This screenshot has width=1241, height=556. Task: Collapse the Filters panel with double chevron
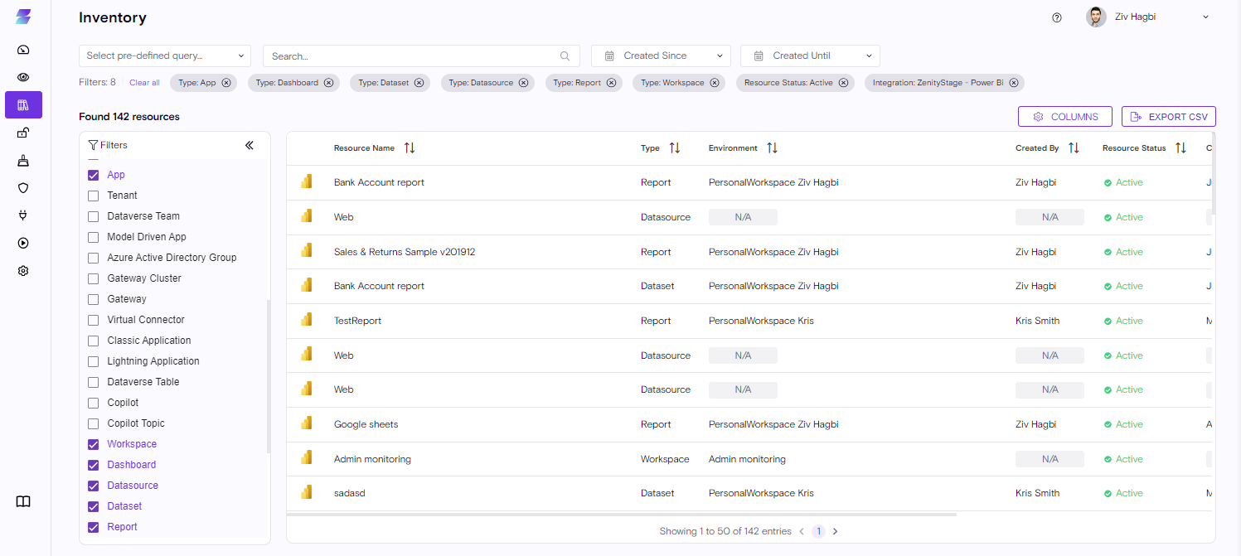[250, 146]
